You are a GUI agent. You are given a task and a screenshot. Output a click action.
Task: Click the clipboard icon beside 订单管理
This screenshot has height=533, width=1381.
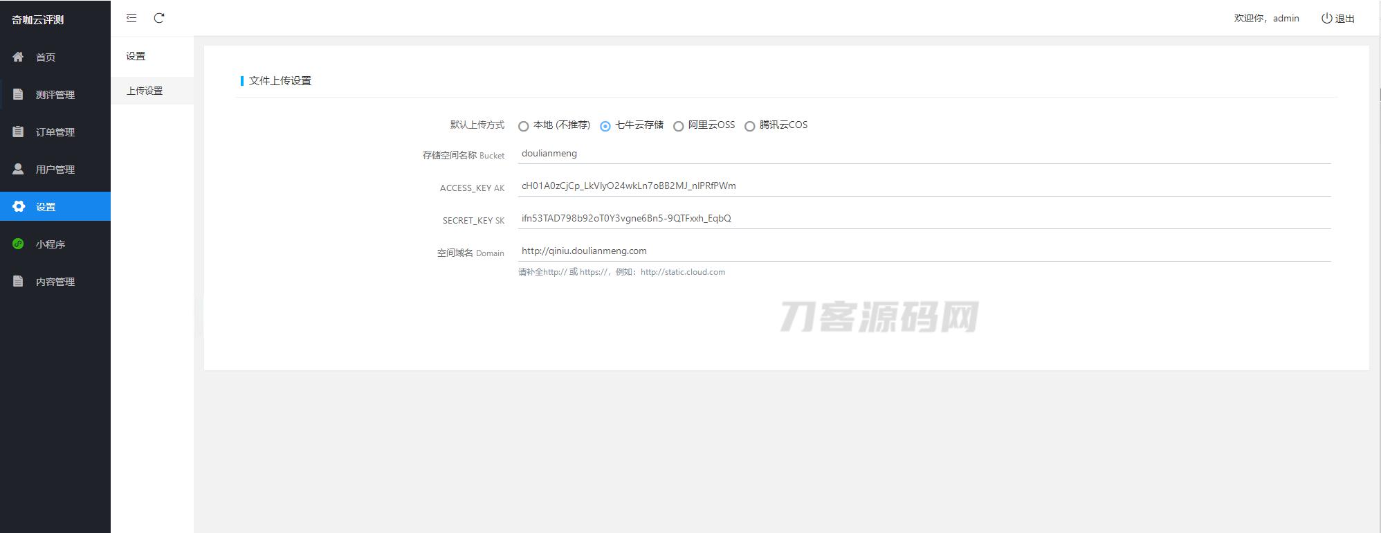tap(18, 132)
